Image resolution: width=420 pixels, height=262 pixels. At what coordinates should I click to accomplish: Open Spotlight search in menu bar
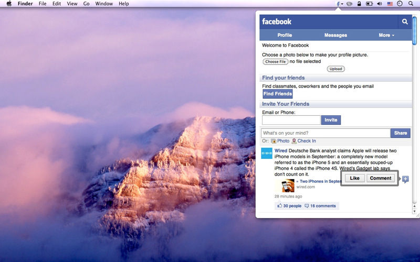tap(411, 4)
